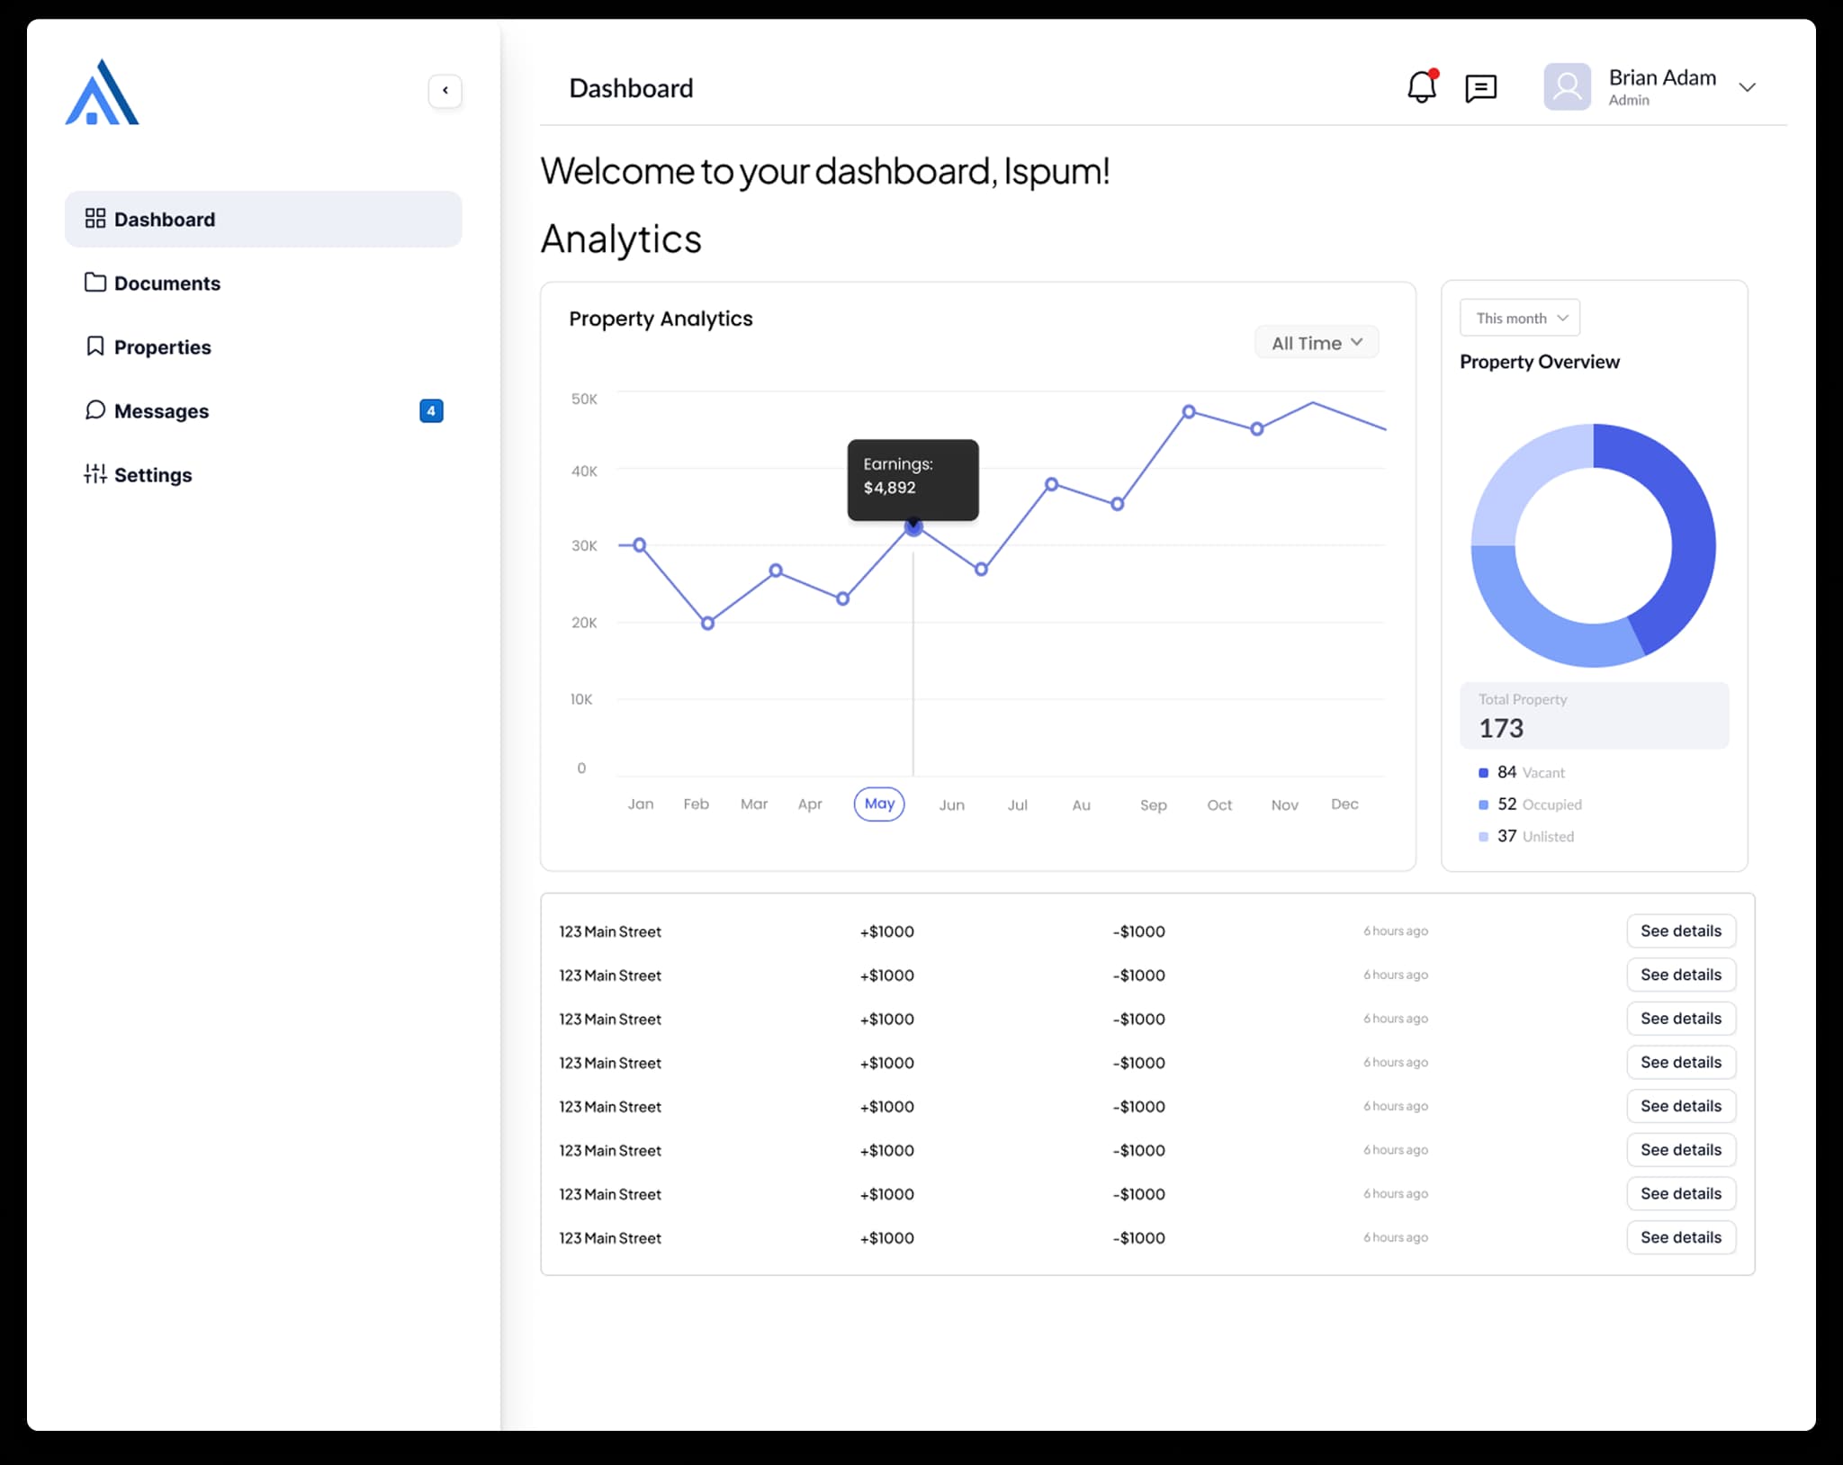Click See details on the first transaction row
Viewport: 1843px width, 1465px height.
pos(1680,930)
